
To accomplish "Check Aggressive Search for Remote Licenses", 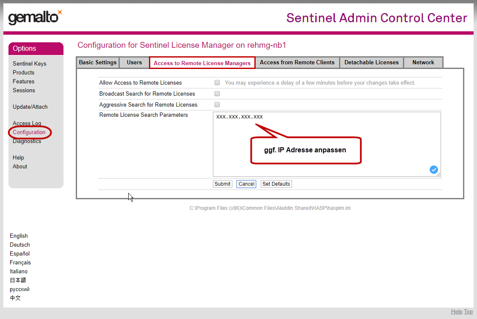I will coord(217,105).
